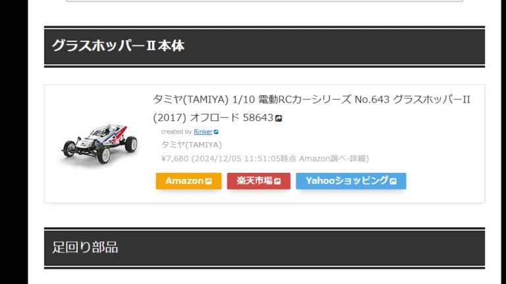Click the タミヤ(TAMIYA) brand label under credit
Viewport: 506px width, 284px height.
click(x=192, y=145)
